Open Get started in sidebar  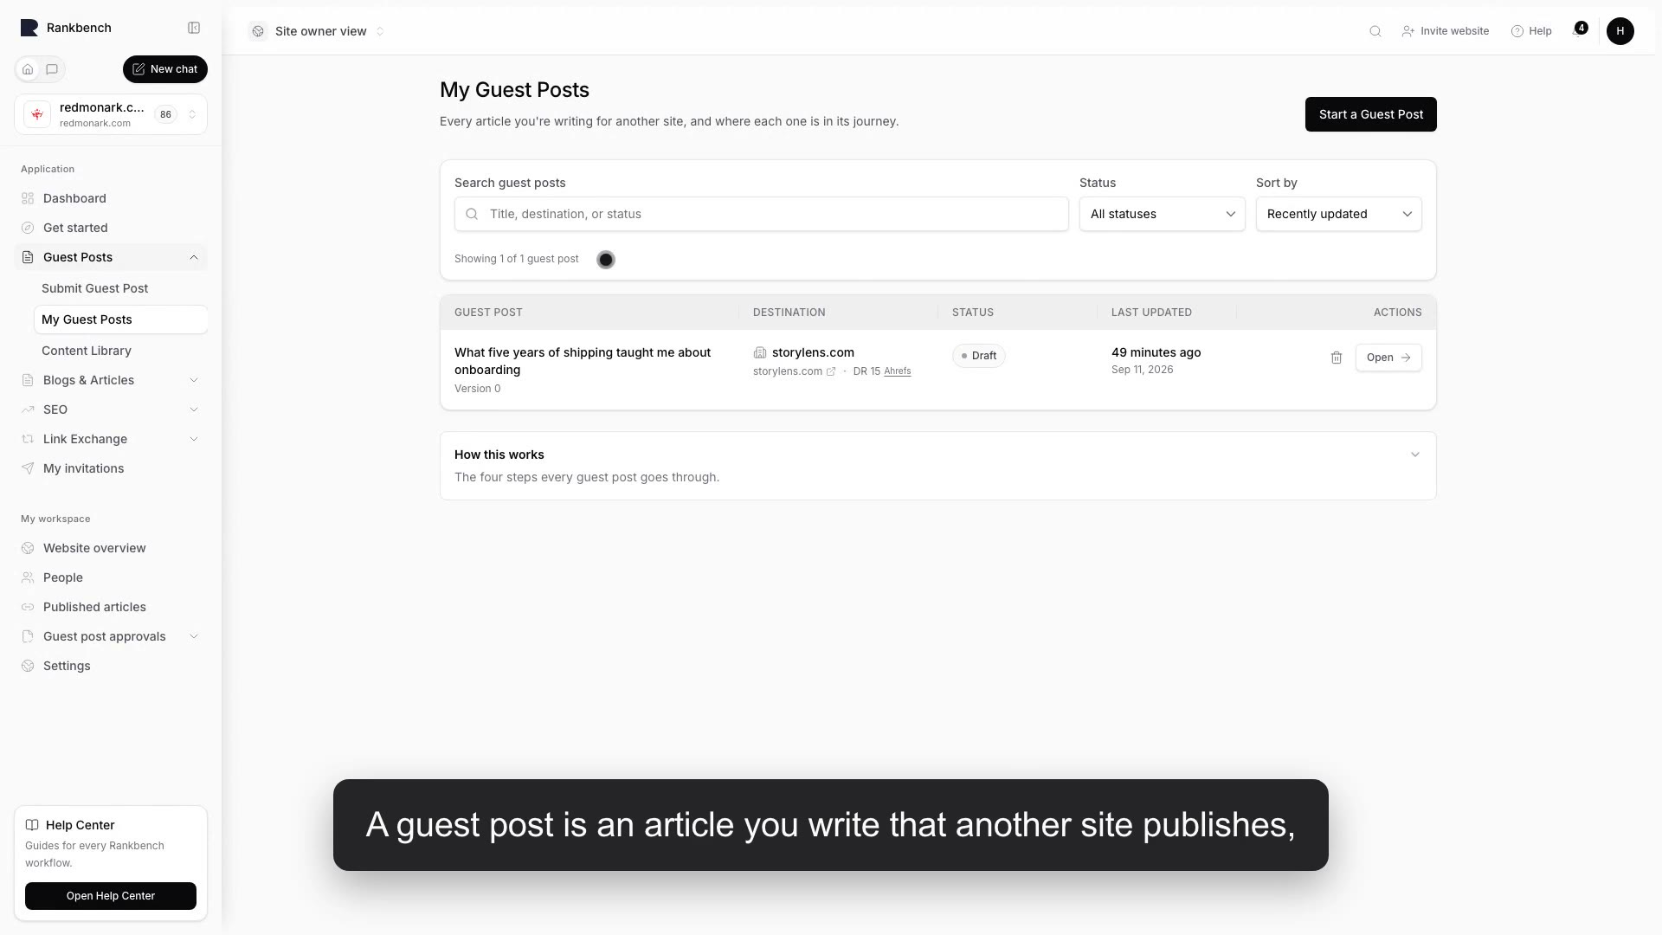(111, 228)
